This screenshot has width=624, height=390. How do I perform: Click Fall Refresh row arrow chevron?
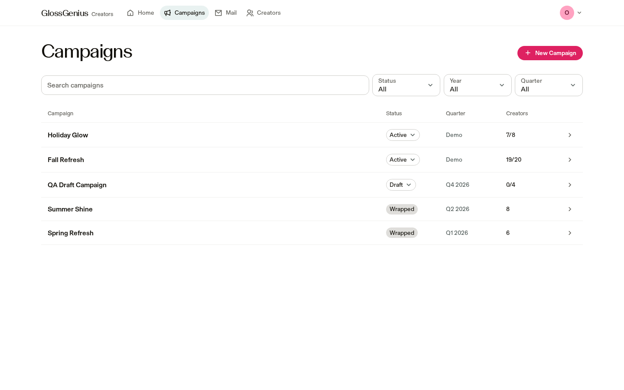pos(570,160)
